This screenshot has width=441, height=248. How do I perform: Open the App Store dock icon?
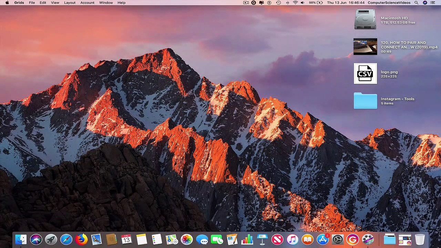point(322,239)
